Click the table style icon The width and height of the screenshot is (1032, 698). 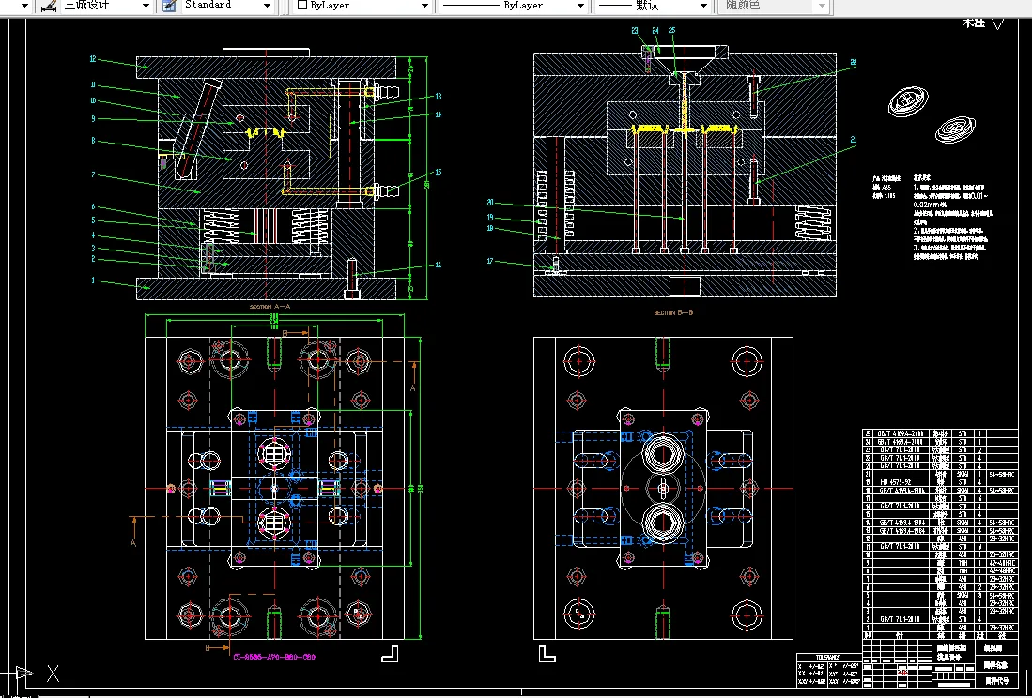(169, 6)
